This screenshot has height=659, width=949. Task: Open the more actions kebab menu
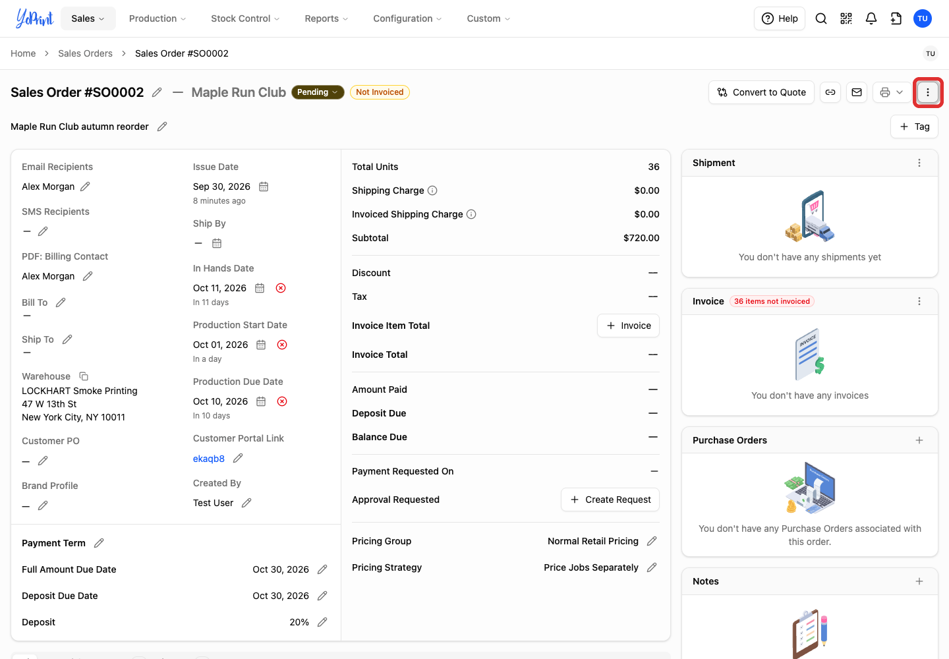pyautogui.click(x=928, y=92)
